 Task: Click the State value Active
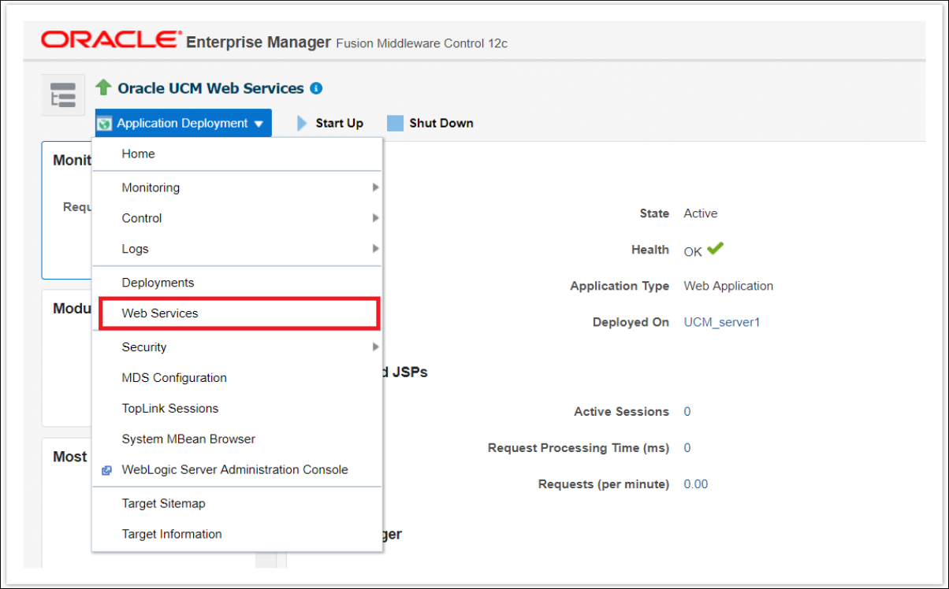tap(701, 213)
